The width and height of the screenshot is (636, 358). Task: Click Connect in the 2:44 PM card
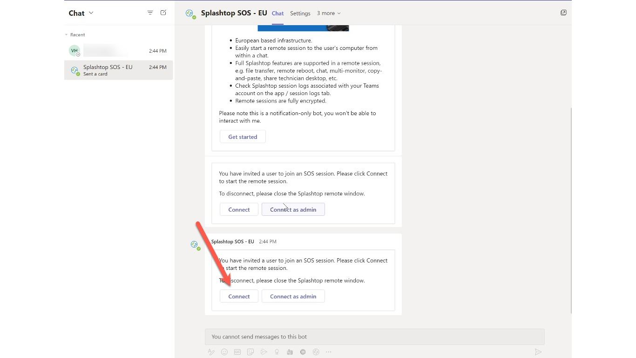coord(239,296)
